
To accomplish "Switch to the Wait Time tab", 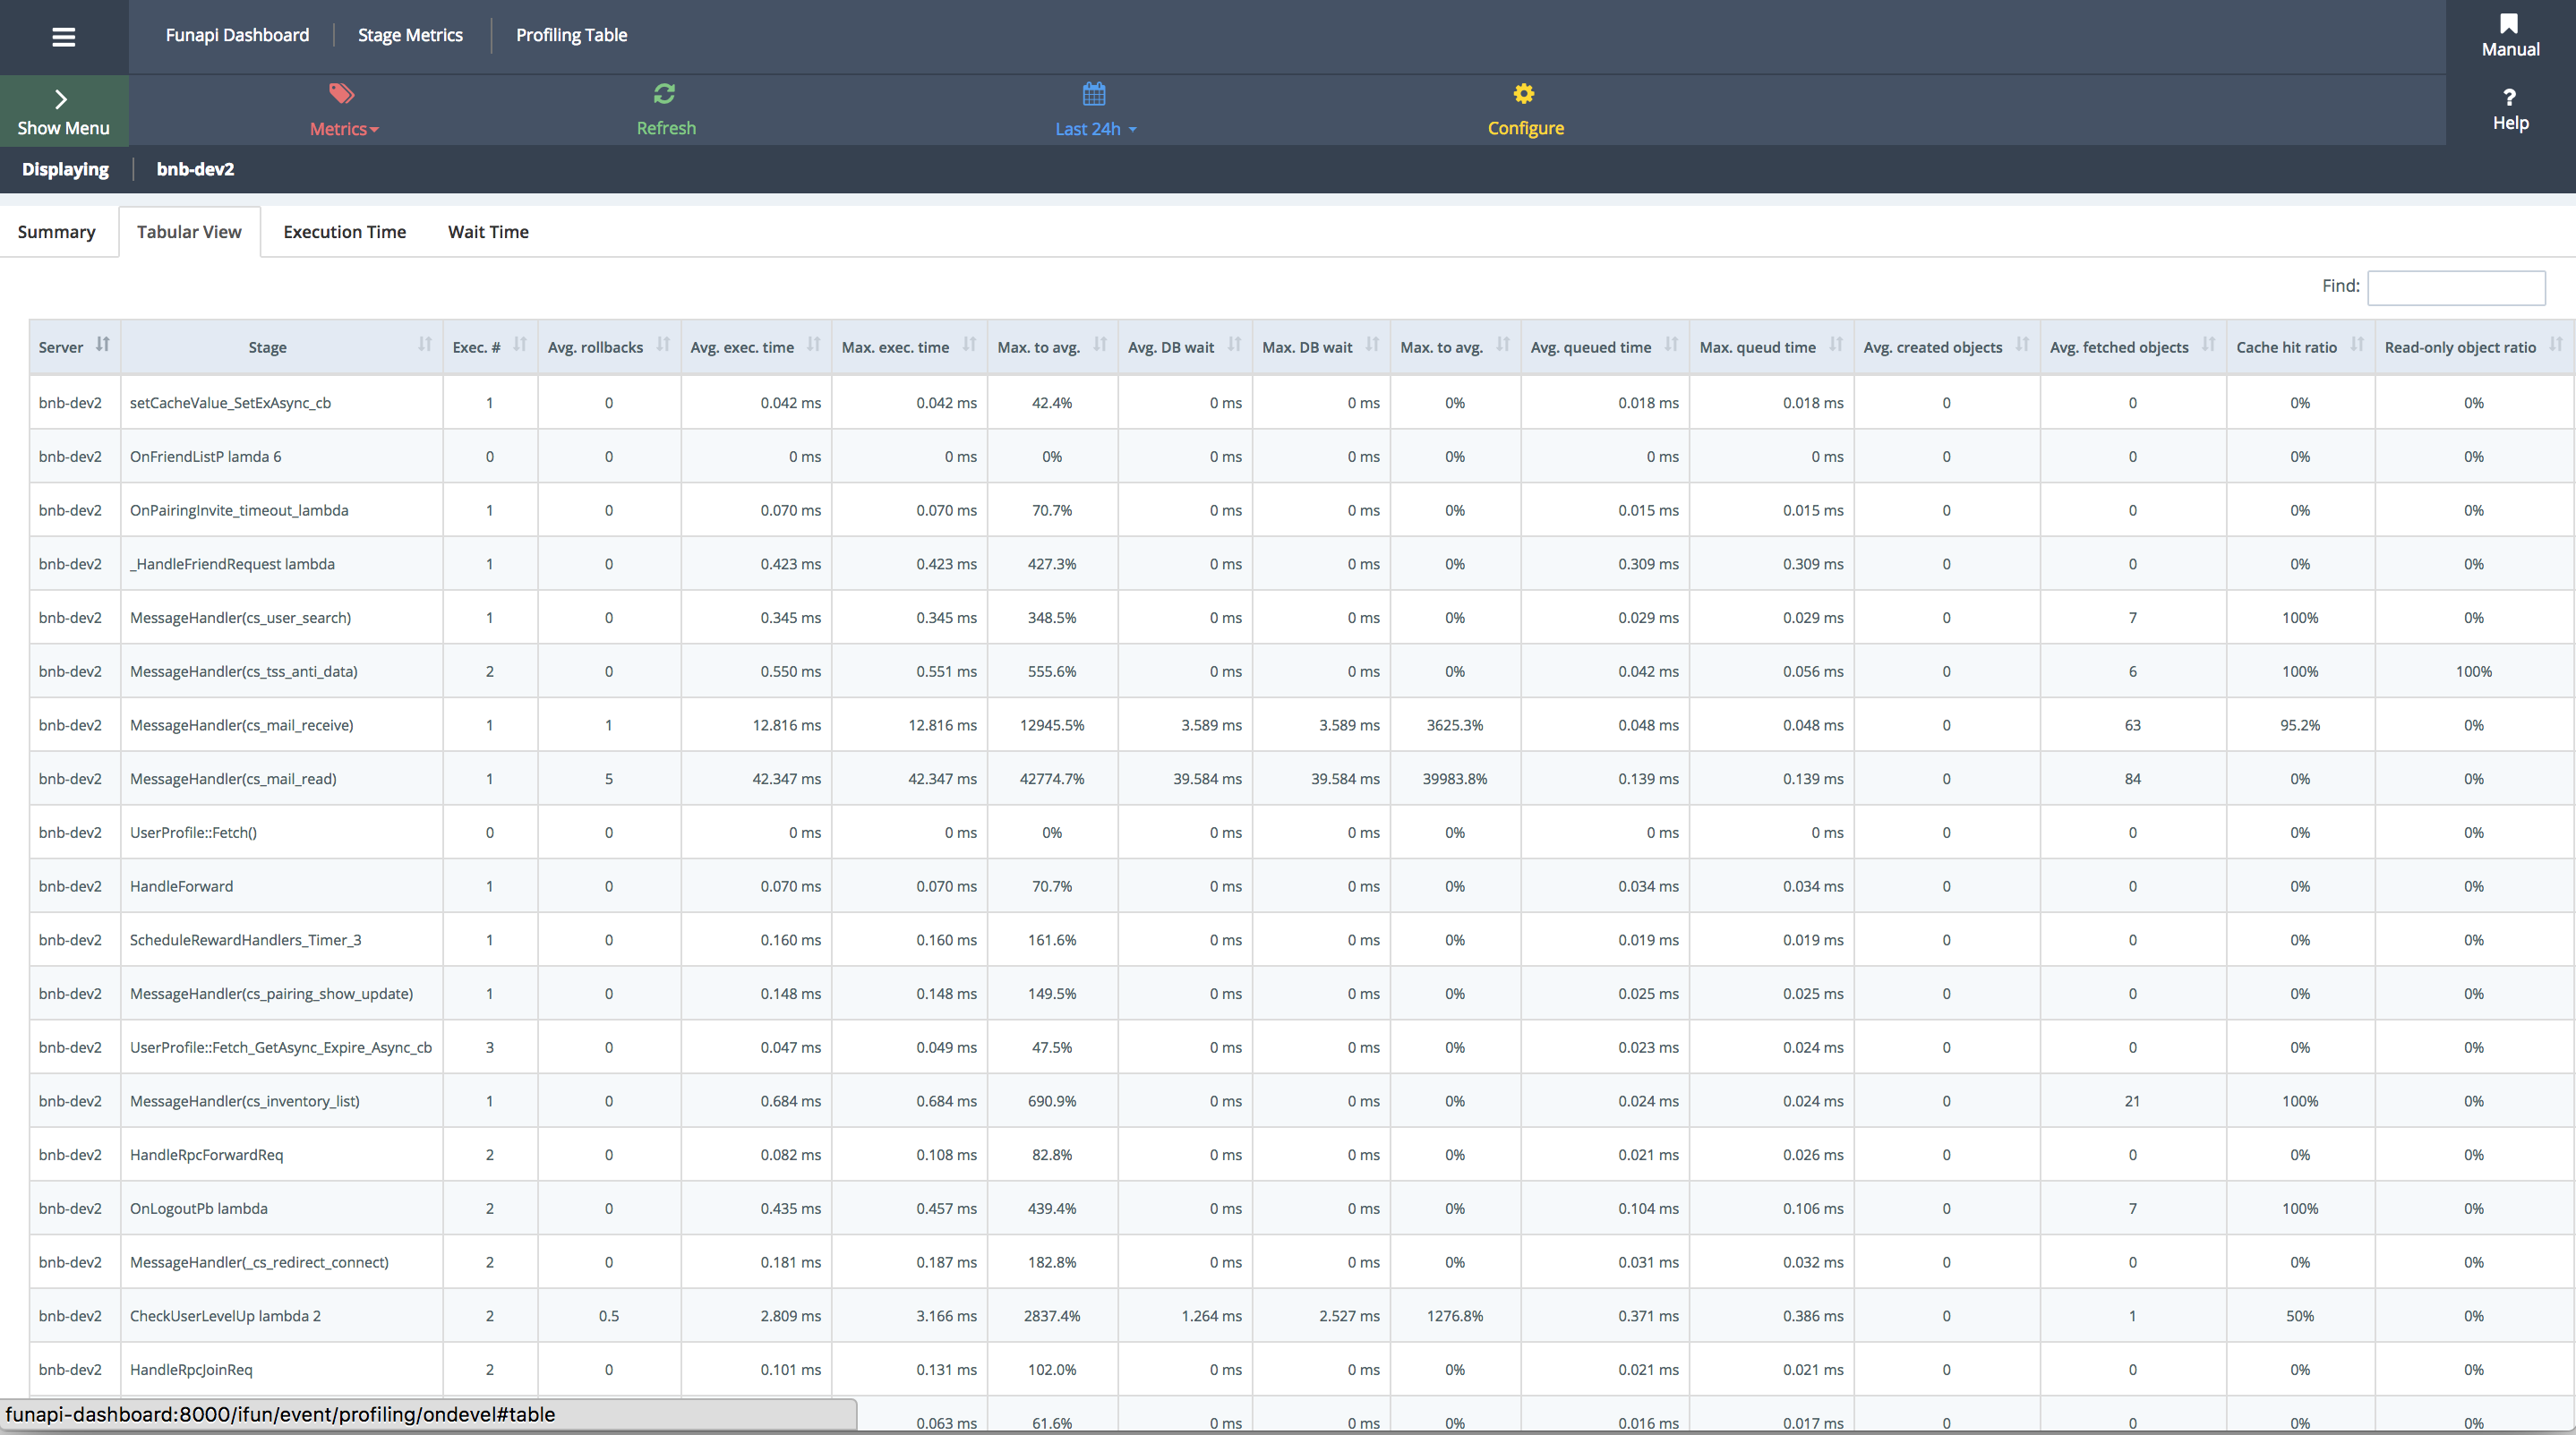I will point(486,232).
